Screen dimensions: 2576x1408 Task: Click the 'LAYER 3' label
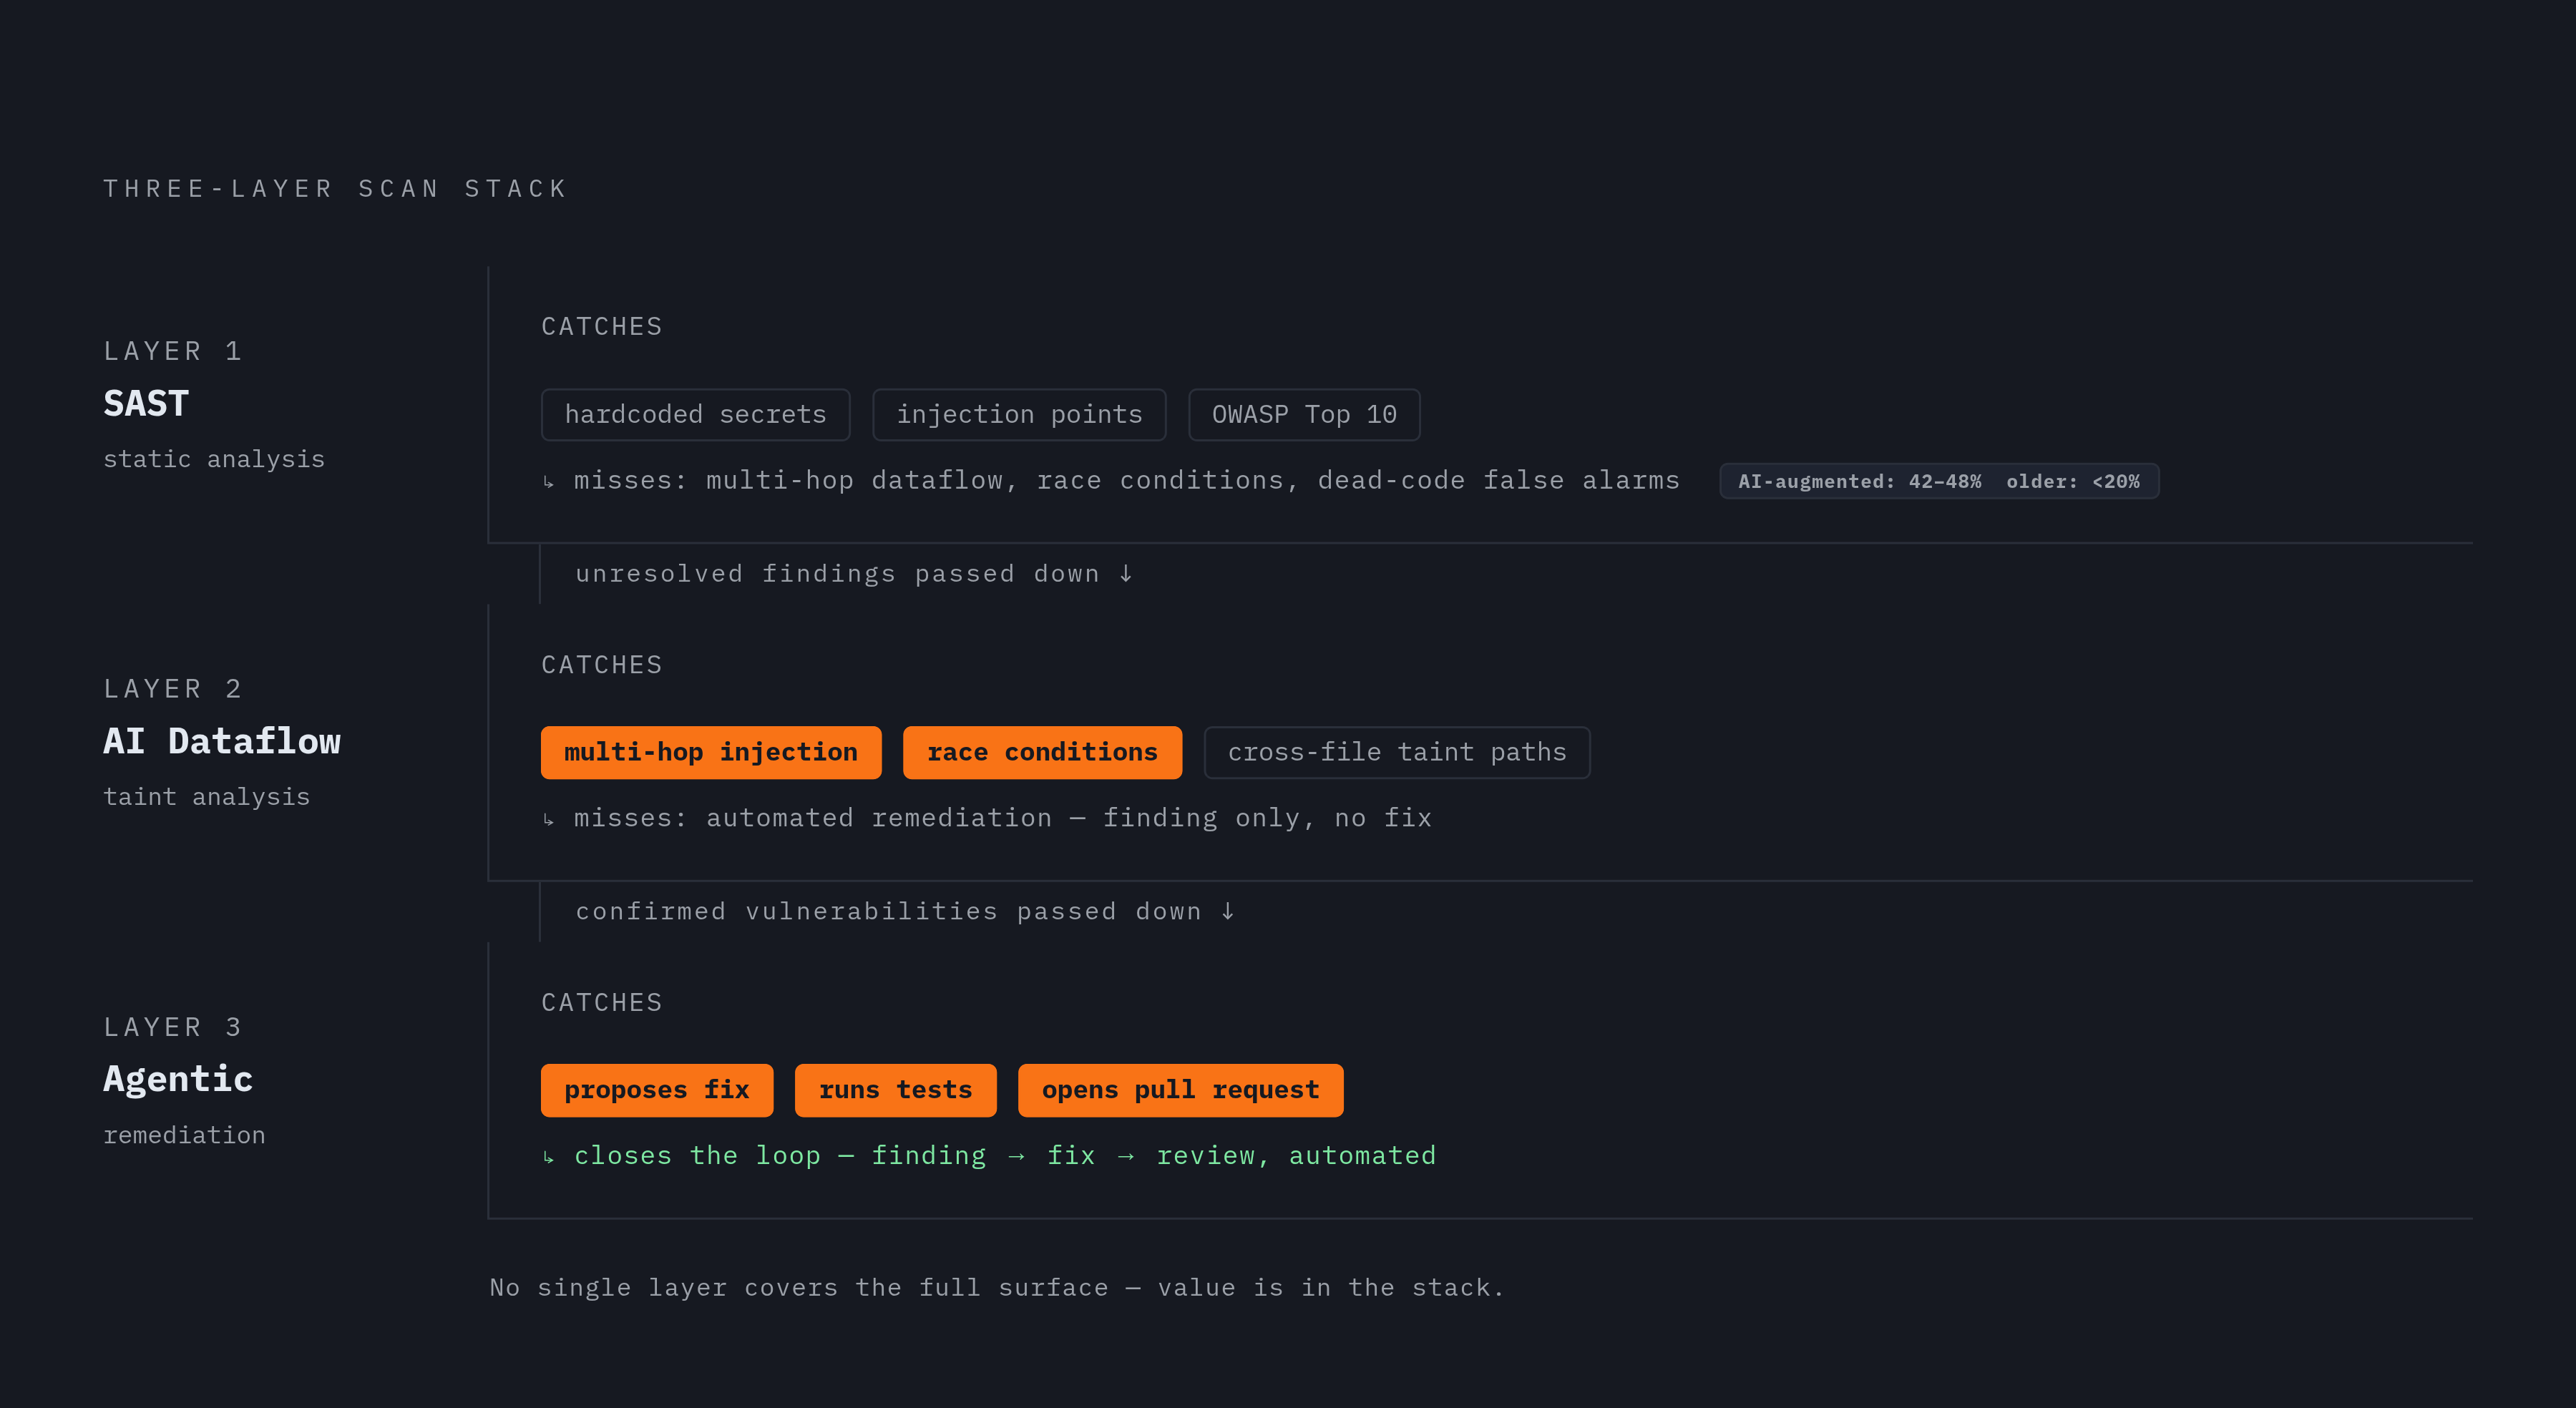click(172, 1026)
